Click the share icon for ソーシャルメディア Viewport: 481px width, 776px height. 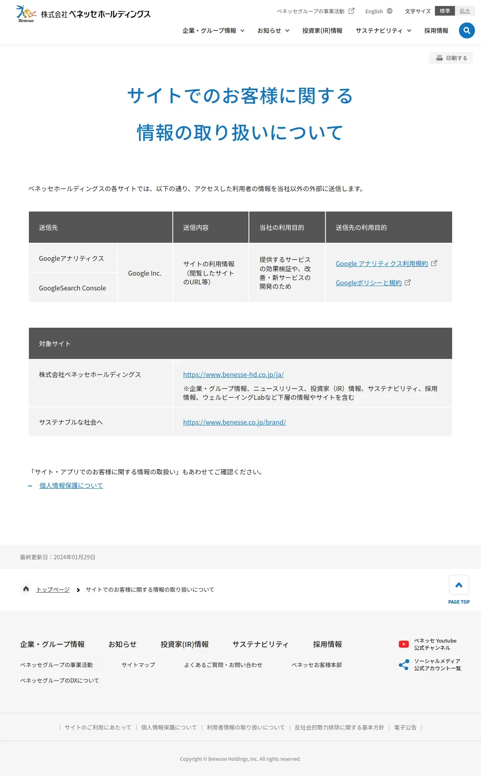(x=404, y=665)
